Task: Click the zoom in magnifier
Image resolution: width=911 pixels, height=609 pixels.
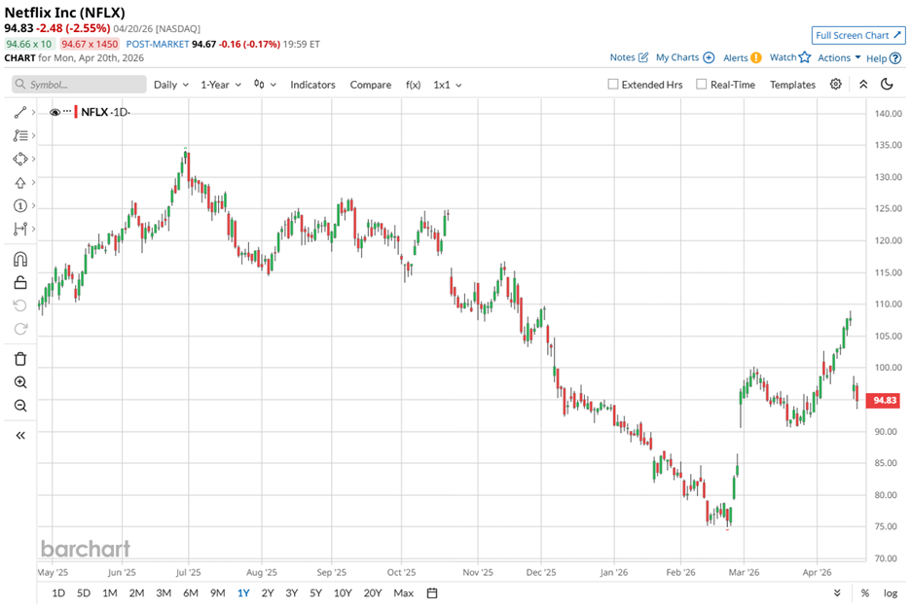Action: coord(20,382)
